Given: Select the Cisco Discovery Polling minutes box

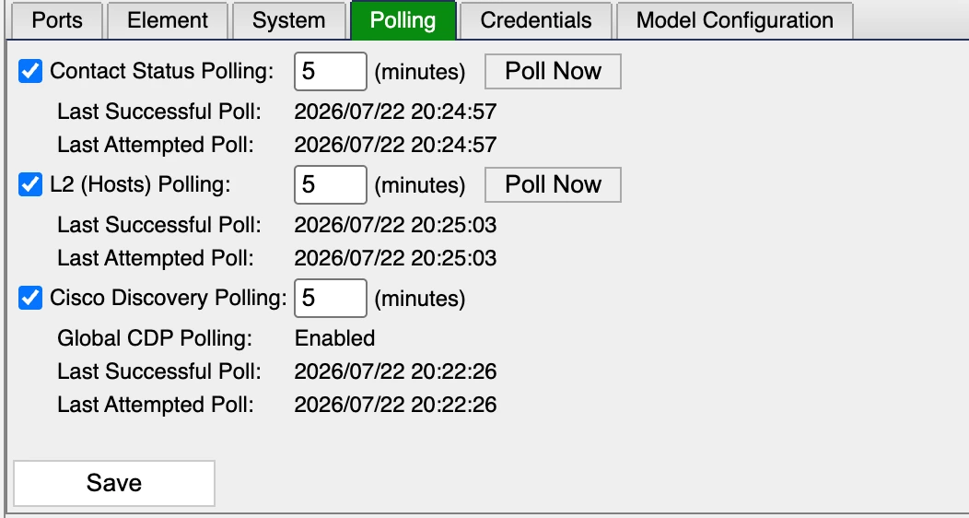Looking at the screenshot, I should coord(331,298).
